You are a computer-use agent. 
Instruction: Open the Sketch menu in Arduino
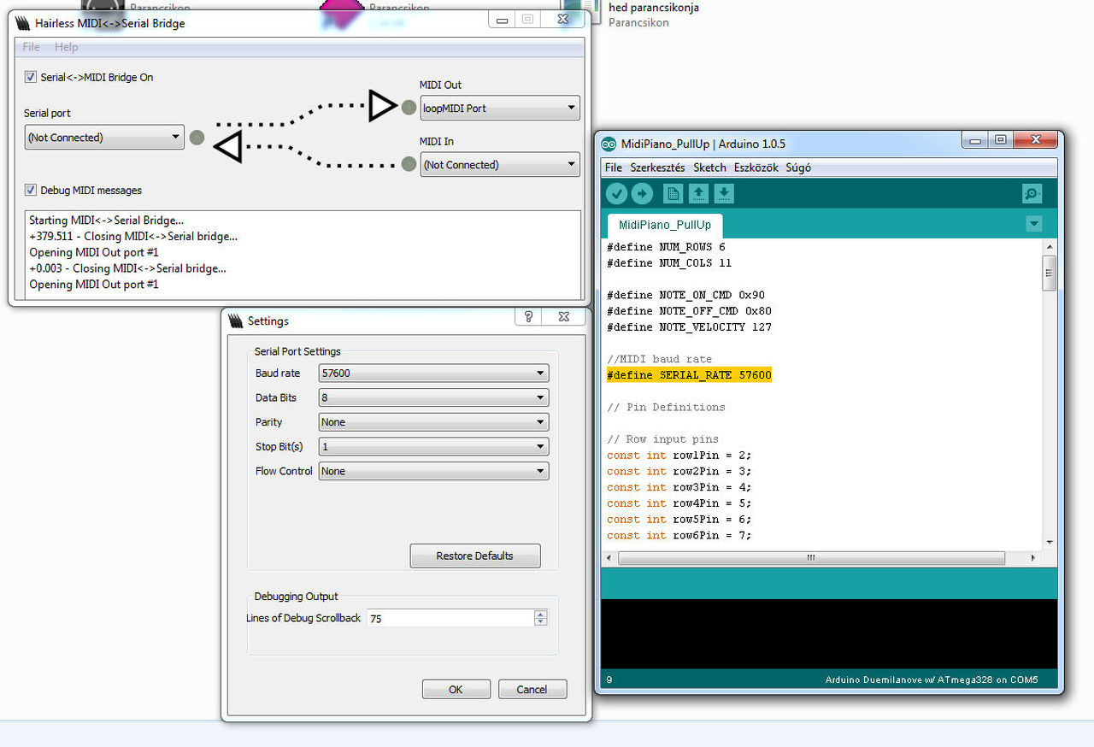[709, 168]
